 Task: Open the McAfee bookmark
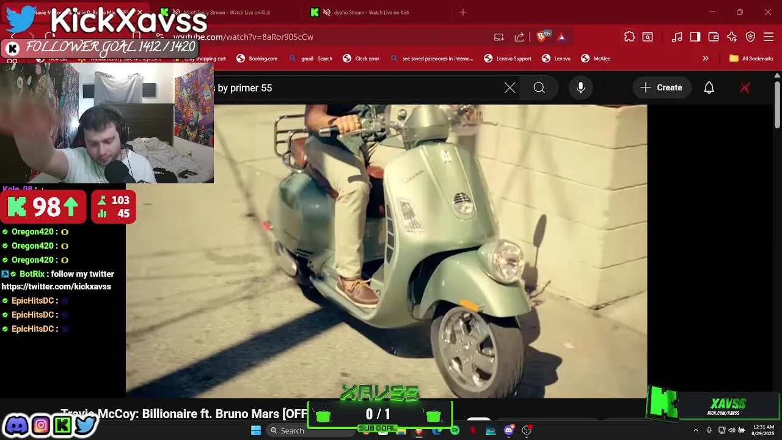[596, 59]
